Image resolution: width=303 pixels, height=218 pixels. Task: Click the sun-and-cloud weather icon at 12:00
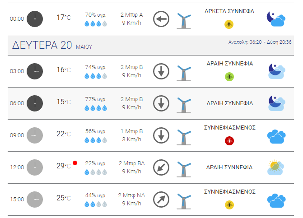[276, 167]
